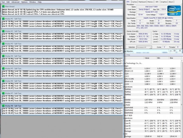The height and width of the screenshot is (138, 183).
Task: Click the Level 3 cache value 10 MBytes
Action: pyautogui.click(x=166, y=42)
